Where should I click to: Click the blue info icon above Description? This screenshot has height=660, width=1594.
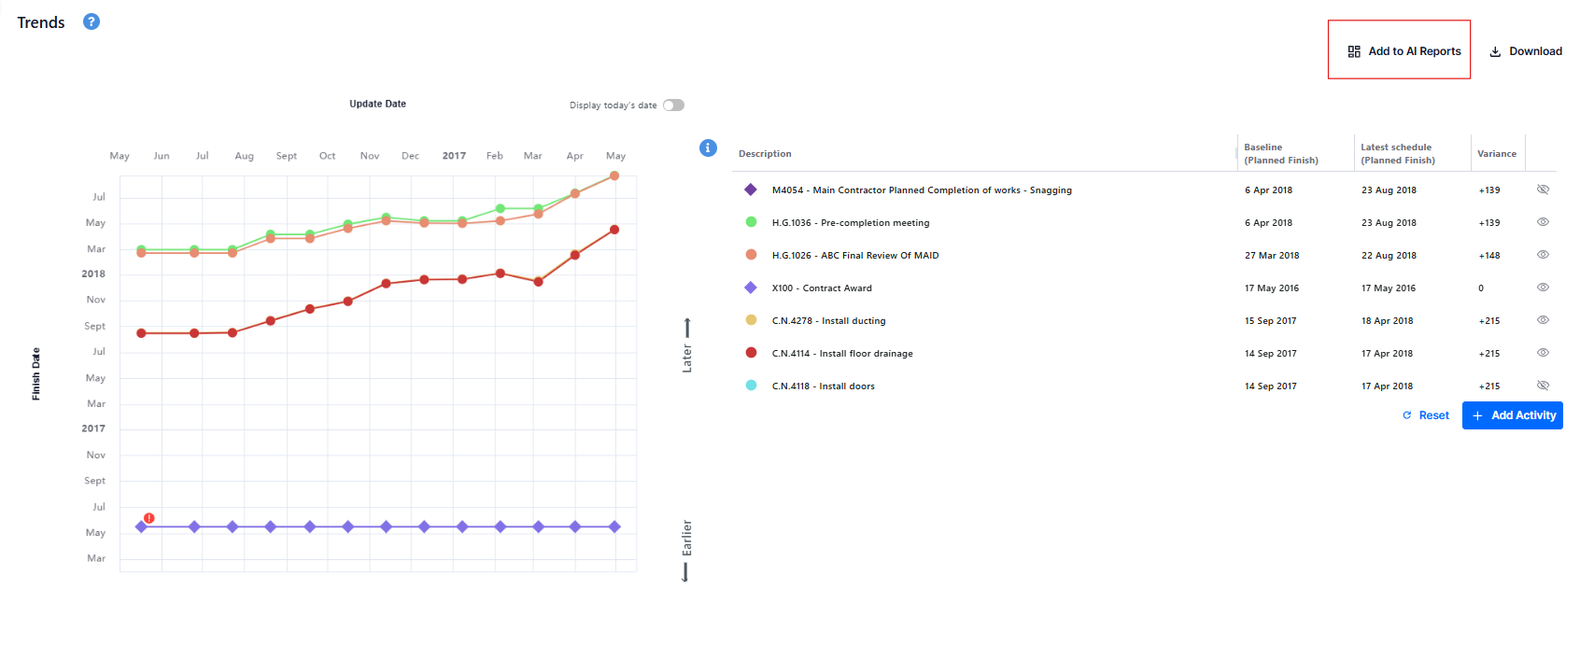pos(709,147)
